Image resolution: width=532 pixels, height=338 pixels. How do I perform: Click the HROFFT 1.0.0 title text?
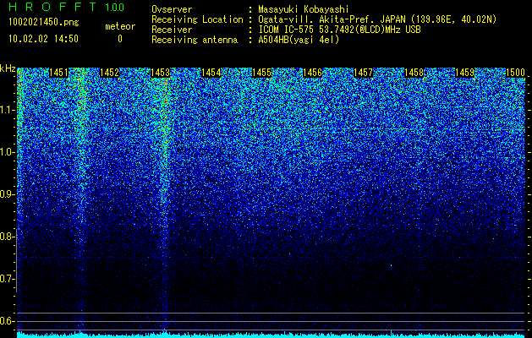[67, 7]
